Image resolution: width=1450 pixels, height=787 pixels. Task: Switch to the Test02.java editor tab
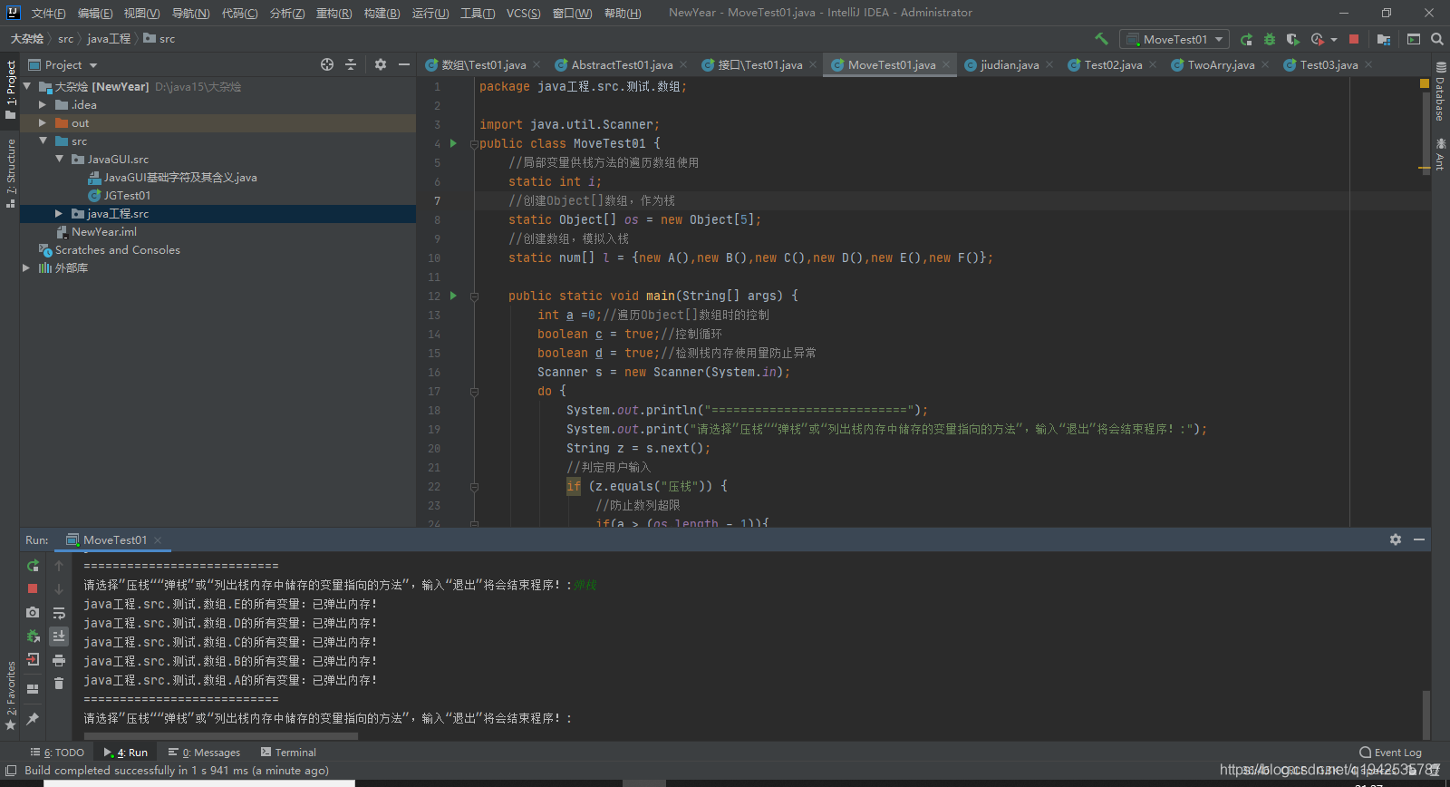coord(1112,65)
